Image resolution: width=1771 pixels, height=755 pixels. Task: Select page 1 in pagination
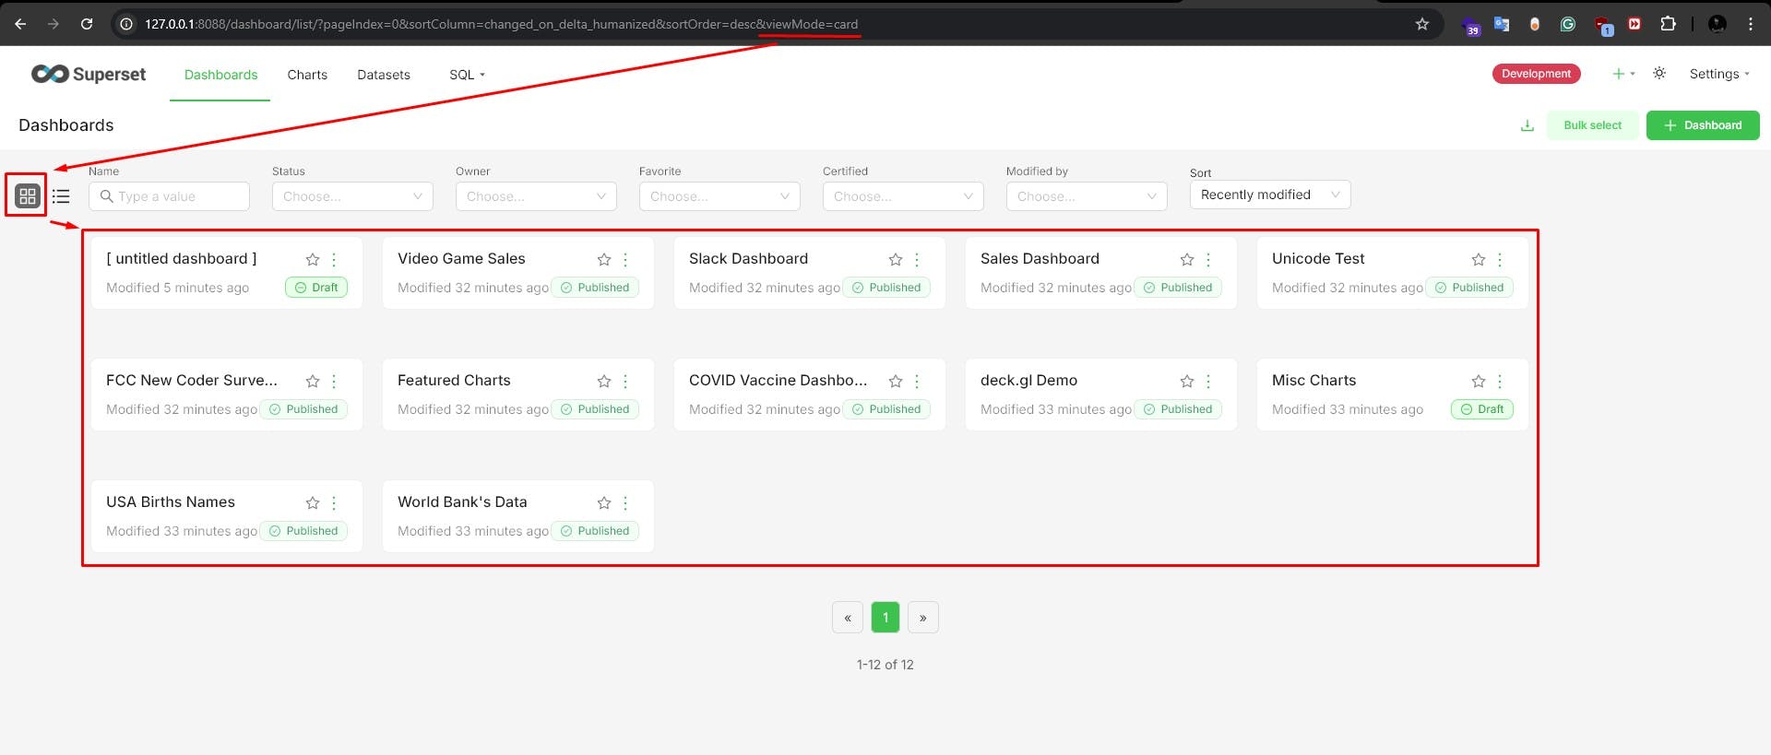click(885, 618)
